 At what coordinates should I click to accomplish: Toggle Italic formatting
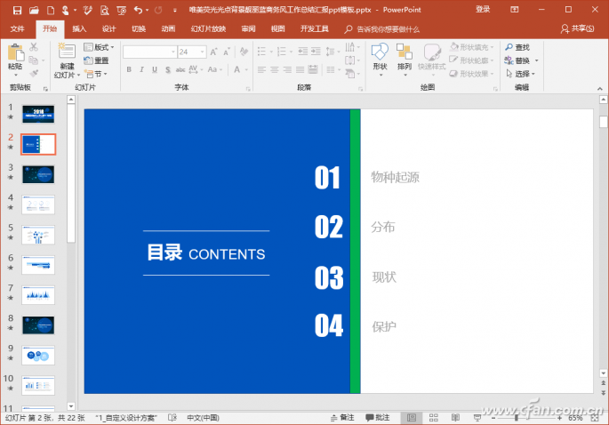tap(141, 69)
